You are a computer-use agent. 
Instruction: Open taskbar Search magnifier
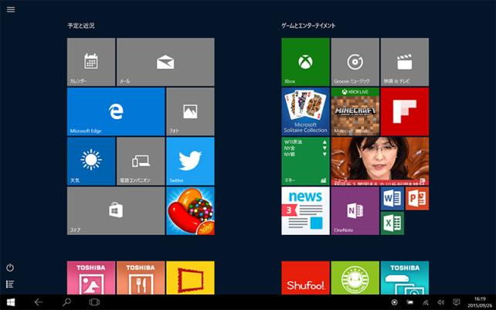66,302
